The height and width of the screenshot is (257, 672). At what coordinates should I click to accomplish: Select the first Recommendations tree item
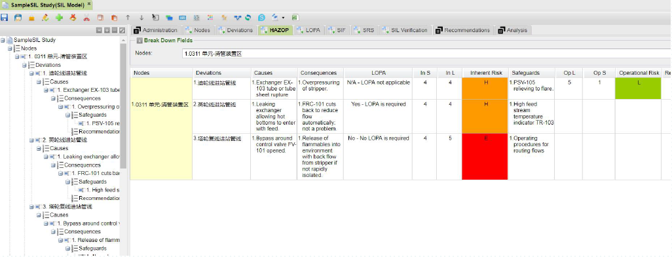click(96, 132)
